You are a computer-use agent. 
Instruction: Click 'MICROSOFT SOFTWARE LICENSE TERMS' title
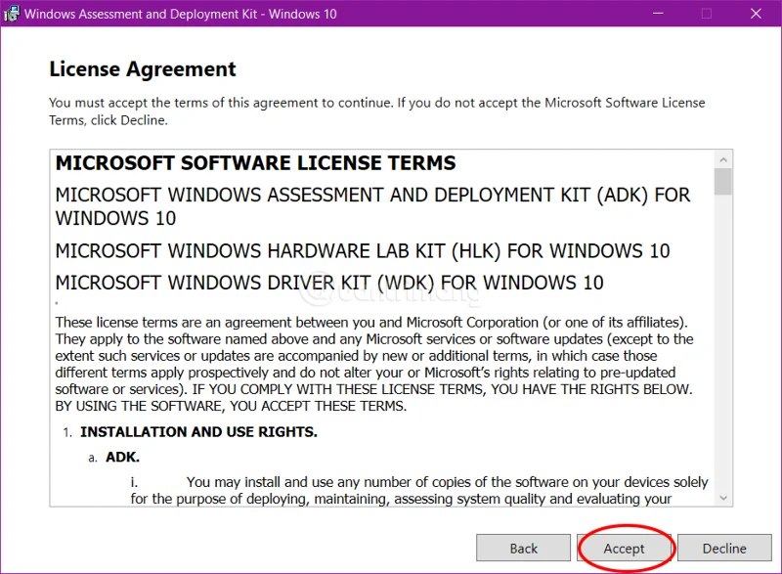[255, 162]
